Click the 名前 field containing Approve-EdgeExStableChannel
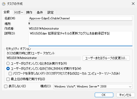The width and height of the screenshot is (137, 99). point(80,18)
